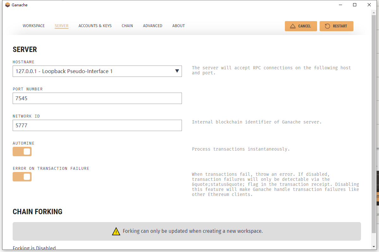Viewport: 379px width, 252px height.
Task: Click the HOSTNAME field label
Action: tap(23, 62)
